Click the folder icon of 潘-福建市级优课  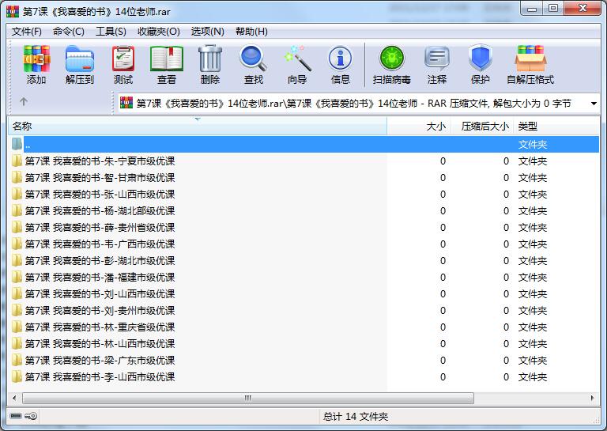coord(17,277)
